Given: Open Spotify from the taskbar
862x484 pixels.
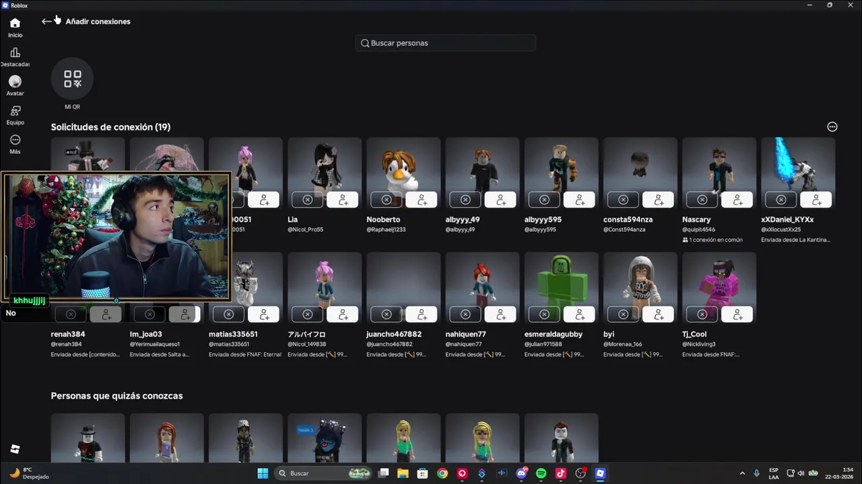Looking at the screenshot, I should (541, 473).
